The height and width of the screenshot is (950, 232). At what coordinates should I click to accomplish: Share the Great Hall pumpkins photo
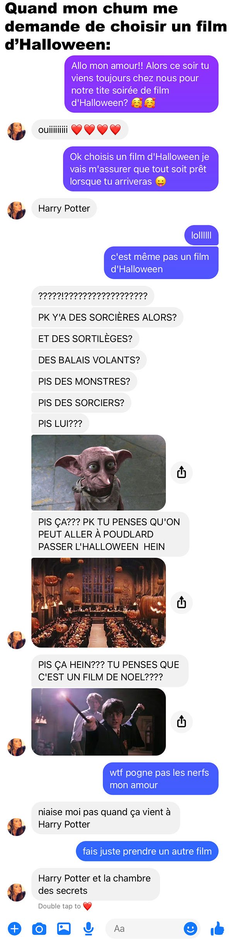(181, 602)
